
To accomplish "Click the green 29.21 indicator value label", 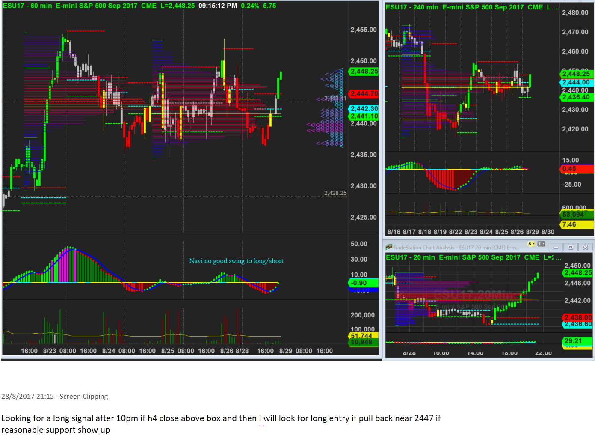I will point(578,341).
